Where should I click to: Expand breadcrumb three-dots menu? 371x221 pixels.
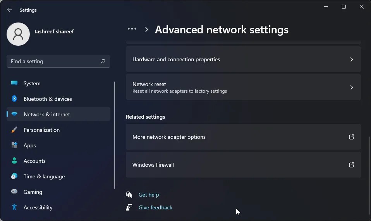pos(132,29)
